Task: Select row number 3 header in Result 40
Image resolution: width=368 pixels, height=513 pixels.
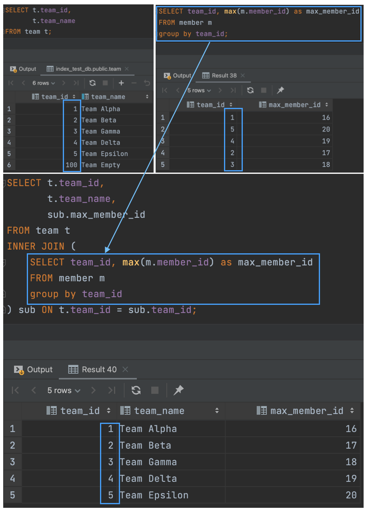Action: 12,462
